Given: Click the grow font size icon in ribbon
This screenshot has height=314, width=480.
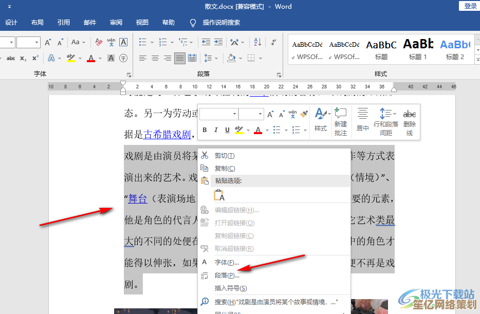Looking at the screenshot, I should click(48, 42).
